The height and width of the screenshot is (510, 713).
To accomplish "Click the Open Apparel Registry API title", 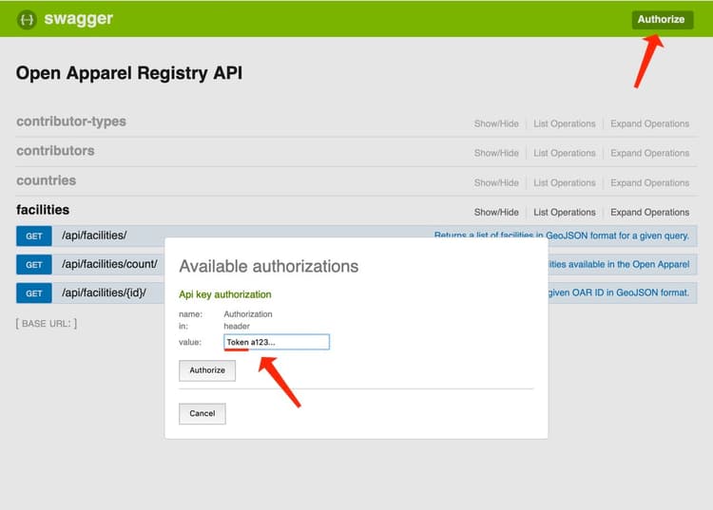I will point(129,73).
